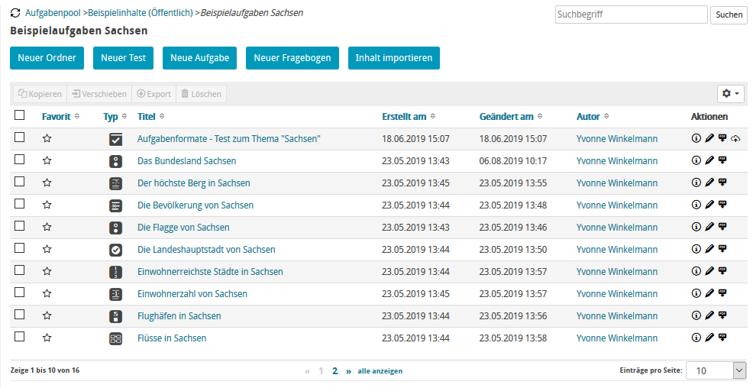Sort table by 'Titel' column
Viewport: 753px width, 388px height.
coord(146,117)
